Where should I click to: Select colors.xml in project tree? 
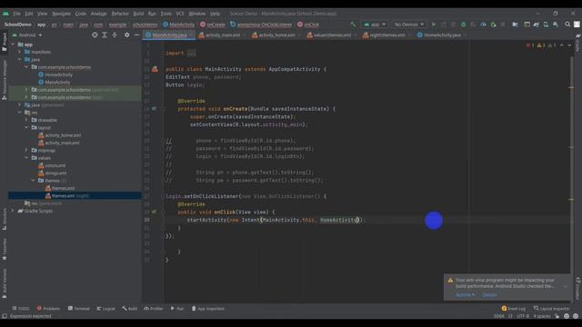click(x=52, y=165)
